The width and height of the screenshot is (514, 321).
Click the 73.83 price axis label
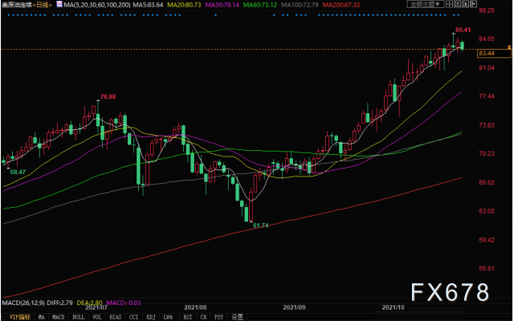[487, 125]
